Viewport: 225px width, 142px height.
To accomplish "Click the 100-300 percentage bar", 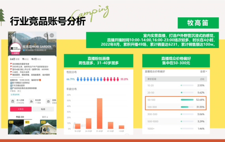I will pos(187,107).
